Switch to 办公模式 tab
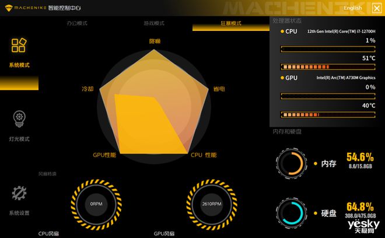The image size is (385, 238). point(77,23)
